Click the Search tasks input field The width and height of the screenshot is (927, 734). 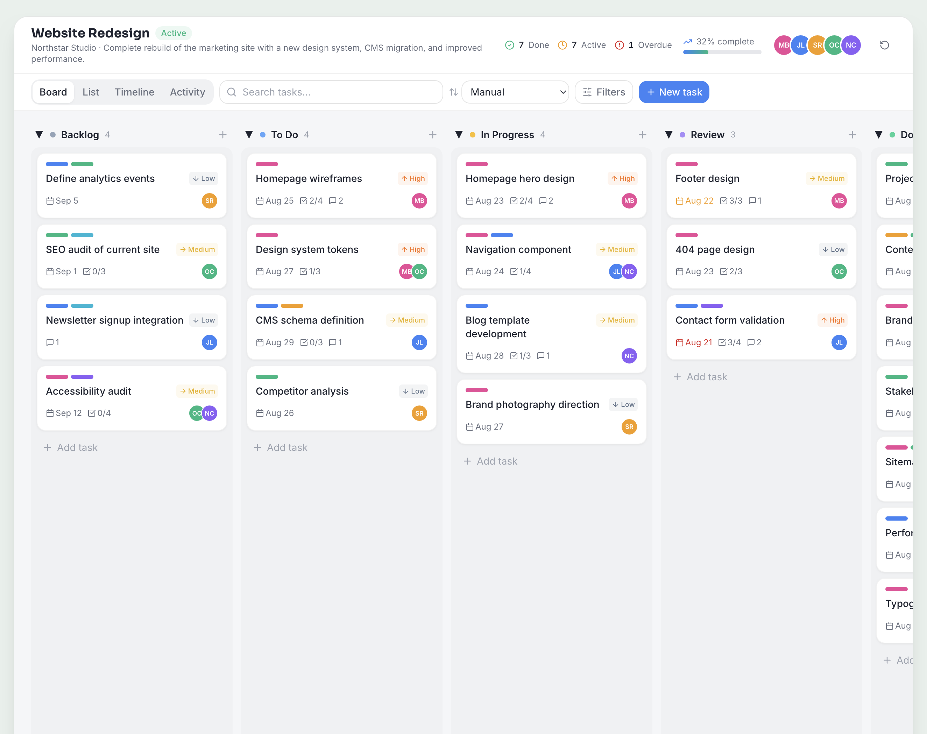(331, 92)
